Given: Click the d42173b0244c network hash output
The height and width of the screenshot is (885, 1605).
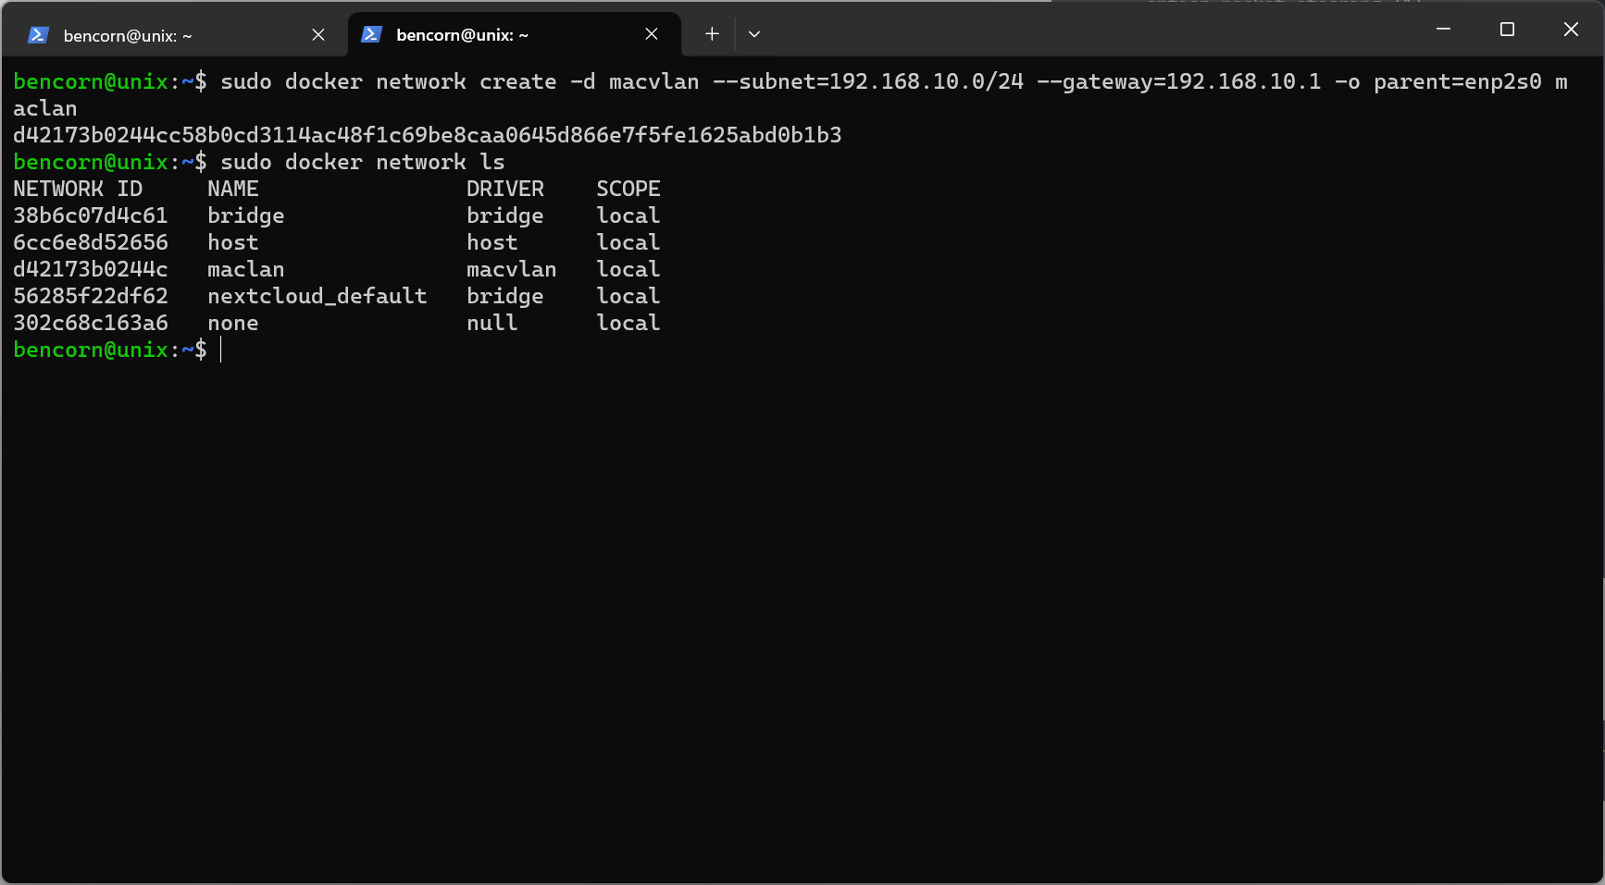Looking at the screenshot, I should [x=90, y=269].
